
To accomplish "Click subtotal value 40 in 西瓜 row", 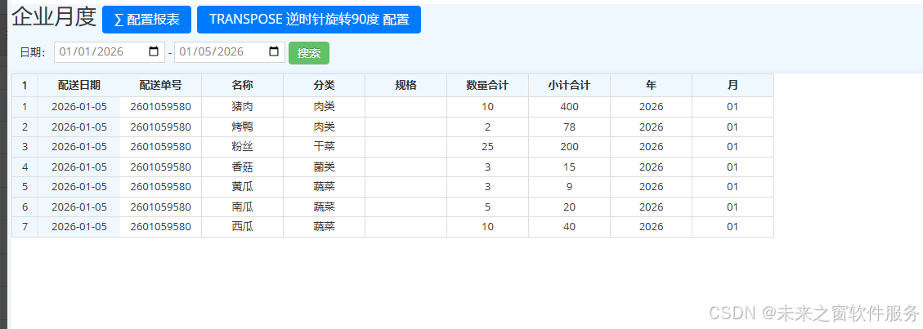I will coord(570,227).
